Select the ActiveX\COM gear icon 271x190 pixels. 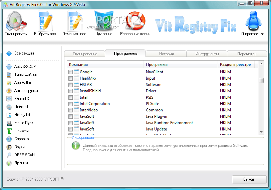(9, 67)
